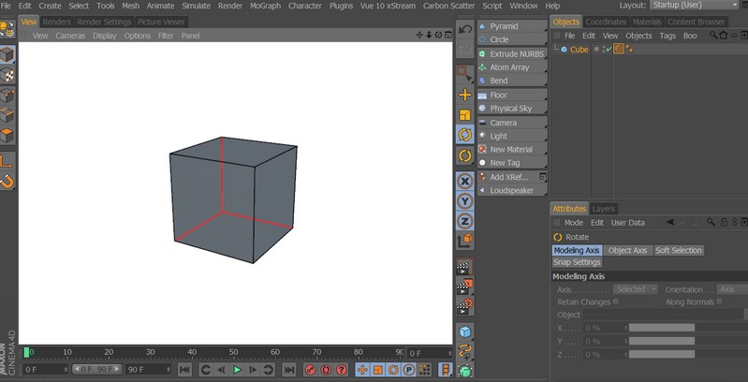Select the Scale tool icon
This screenshot has height=382, width=748.
pyautogui.click(x=464, y=115)
